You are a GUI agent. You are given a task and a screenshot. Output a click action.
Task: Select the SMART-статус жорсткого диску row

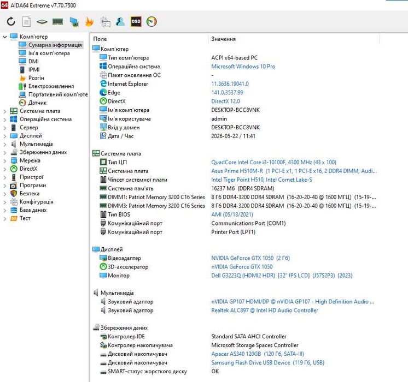pyautogui.click(x=236, y=371)
